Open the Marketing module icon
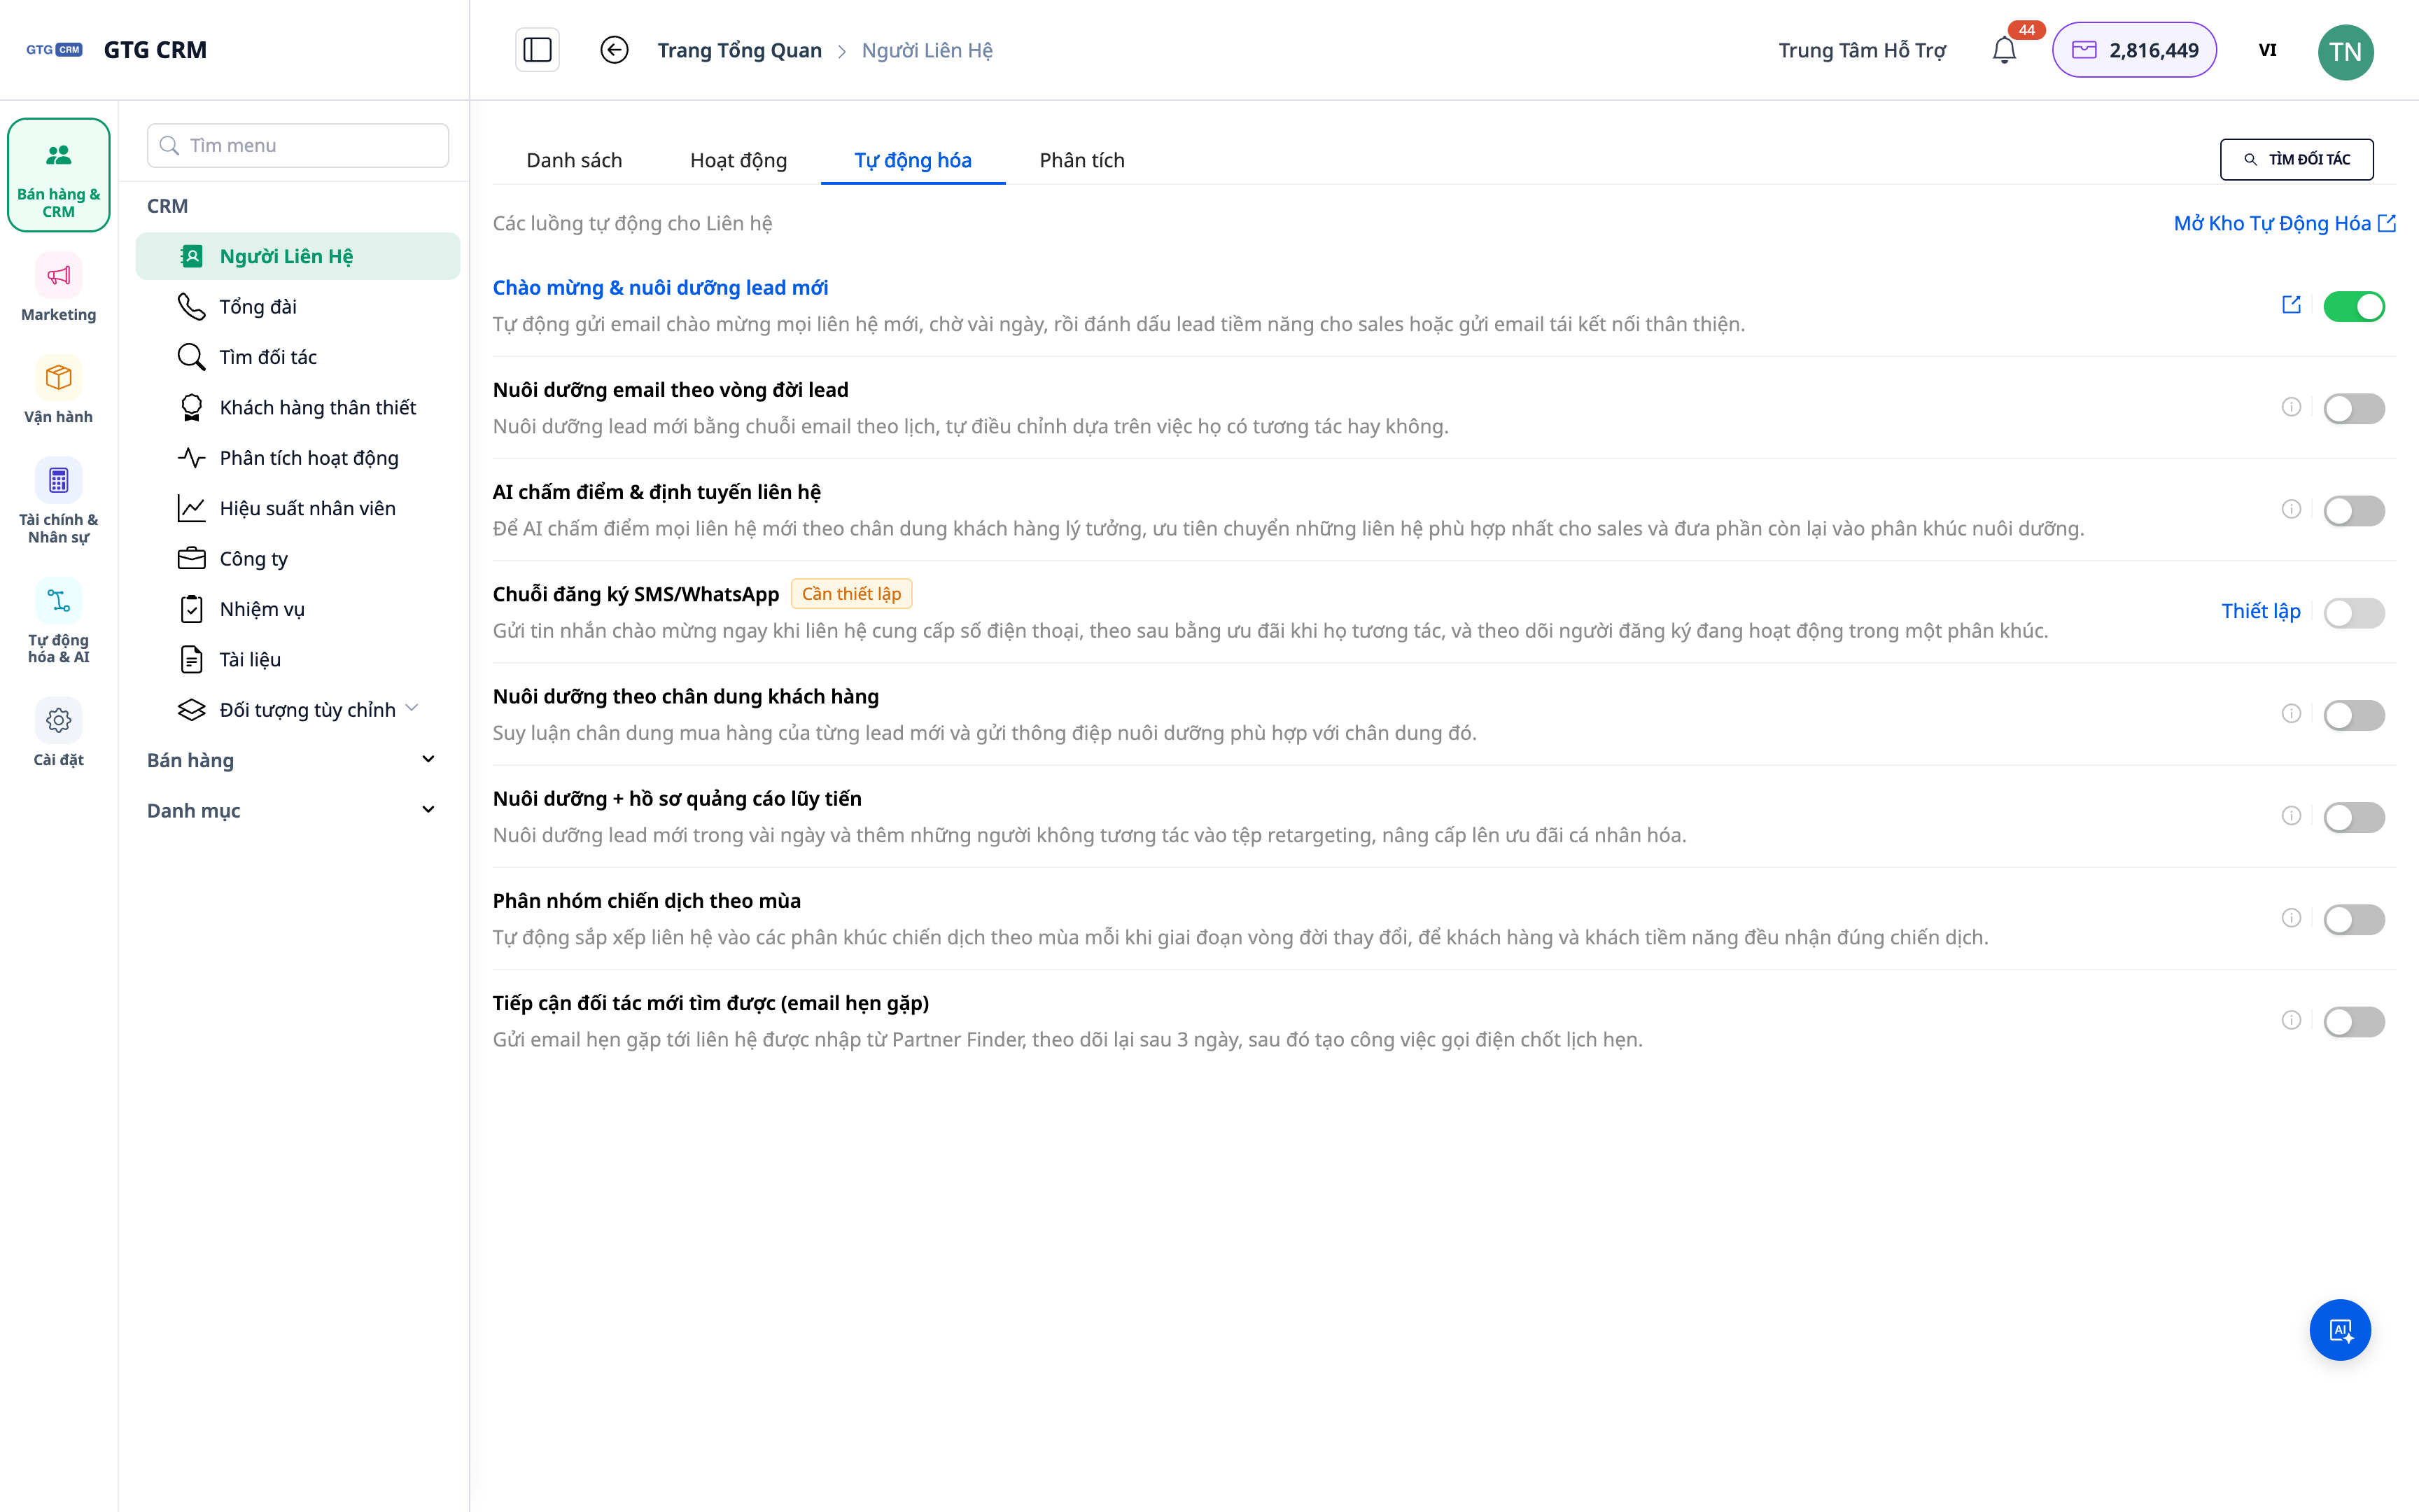Image resolution: width=2419 pixels, height=1512 pixels. 58,276
